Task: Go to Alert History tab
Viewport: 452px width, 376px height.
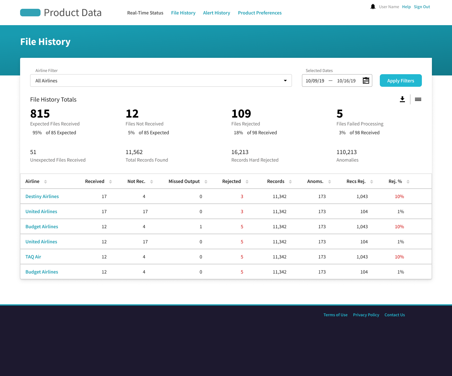Action: [x=217, y=13]
